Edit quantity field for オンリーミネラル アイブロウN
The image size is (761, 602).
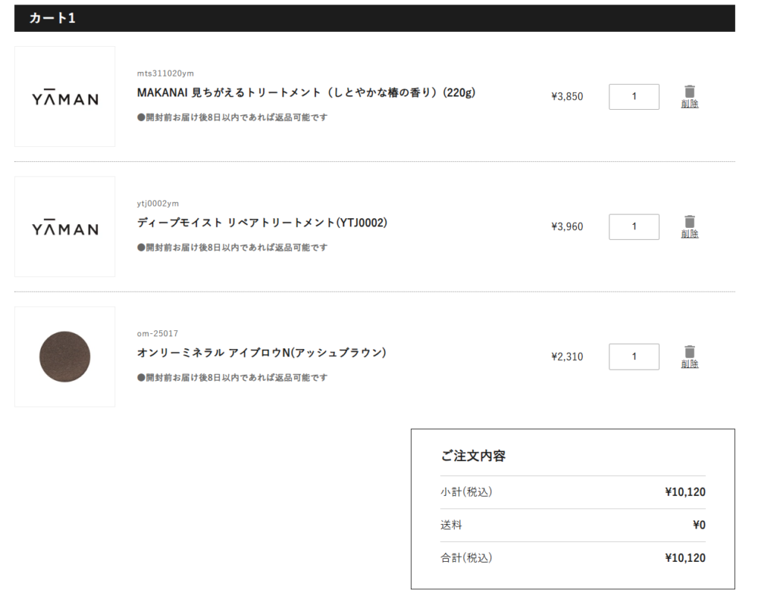pos(634,356)
